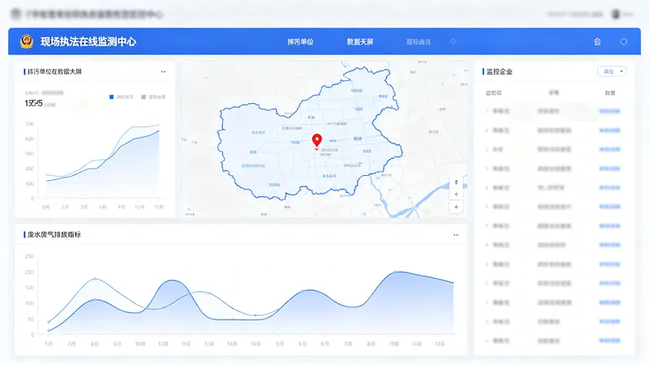This screenshot has width=649, height=365.
Task: Open the home icon in header bar
Action: click(x=597, y=41)
